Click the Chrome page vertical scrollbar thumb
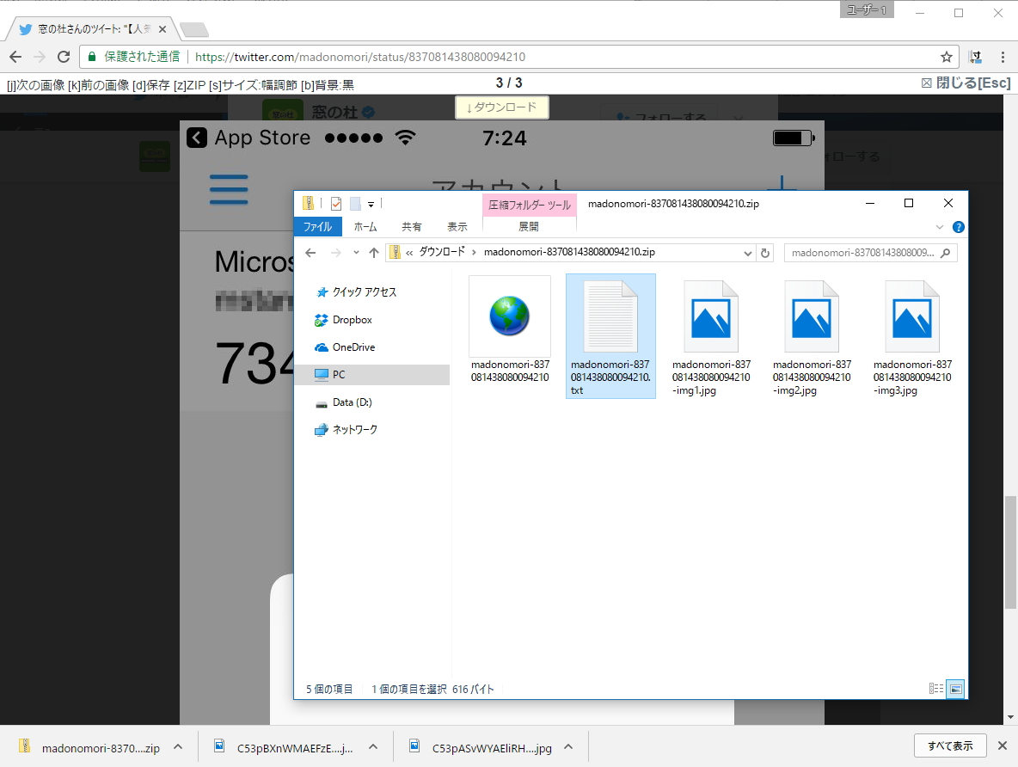The width and height of the screenshot is (1018, 767). click(1010, 552)
